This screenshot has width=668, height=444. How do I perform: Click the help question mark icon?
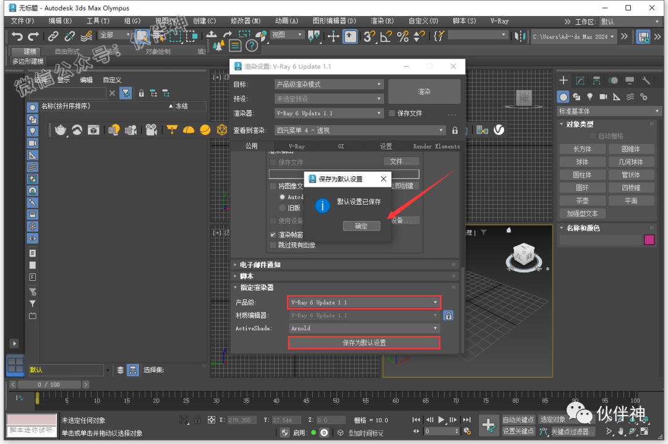pos(252,46)
